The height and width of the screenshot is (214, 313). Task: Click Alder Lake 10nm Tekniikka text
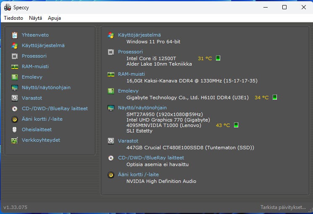[159, 64]
